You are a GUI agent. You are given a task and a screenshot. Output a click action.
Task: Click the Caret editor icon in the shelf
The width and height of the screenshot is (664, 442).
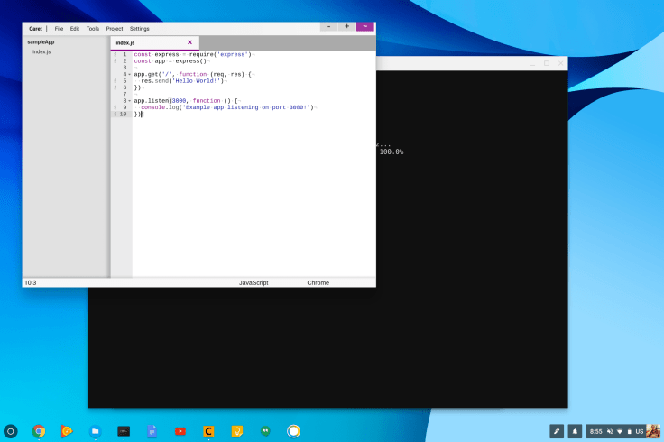tap(208, 431)
